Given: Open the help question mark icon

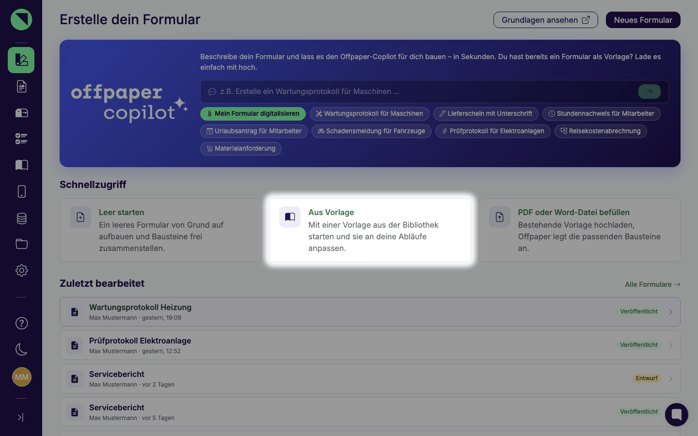Looking at the screenshot, I should click(21, 323).
